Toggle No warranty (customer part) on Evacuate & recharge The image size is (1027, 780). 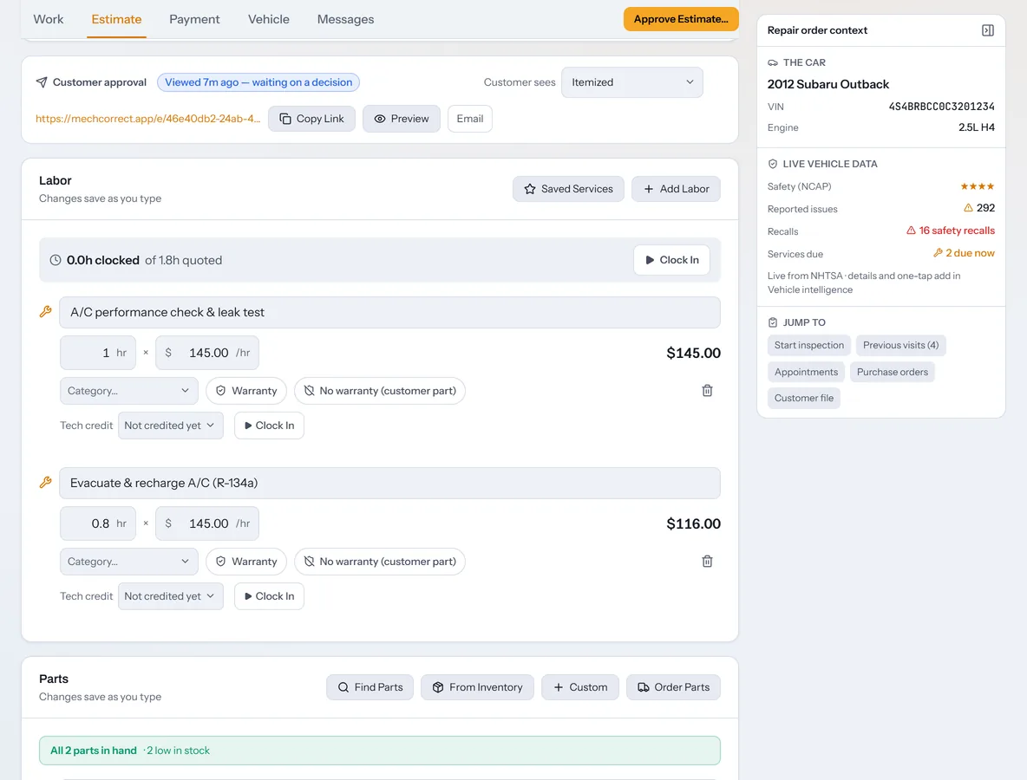pyautogui.click(x=380, y=562)
